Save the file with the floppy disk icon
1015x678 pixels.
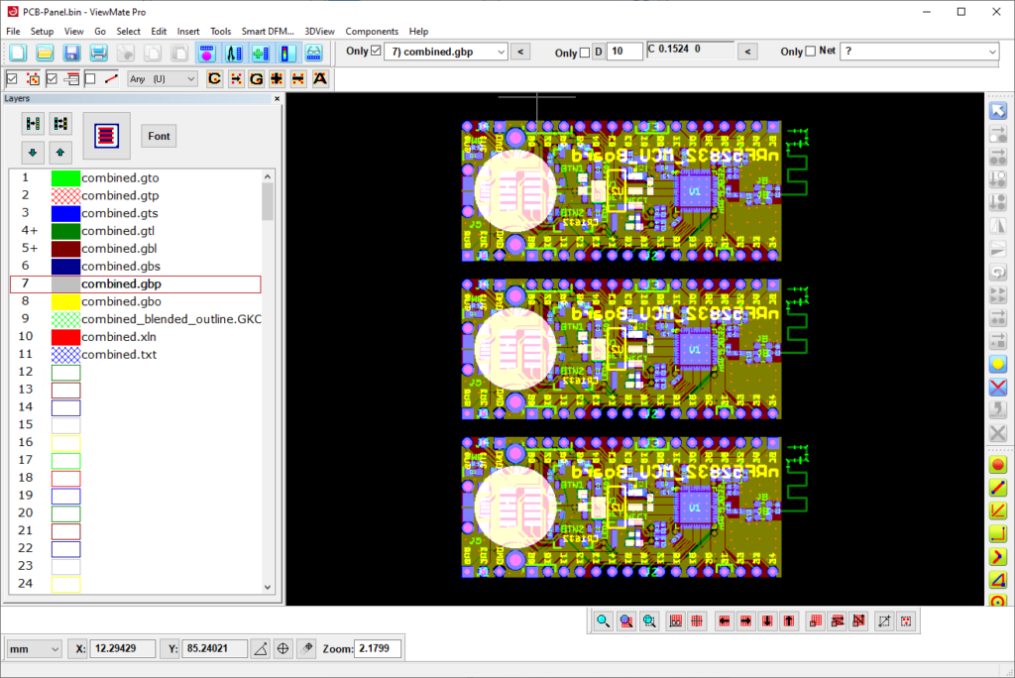pos(71,54)
